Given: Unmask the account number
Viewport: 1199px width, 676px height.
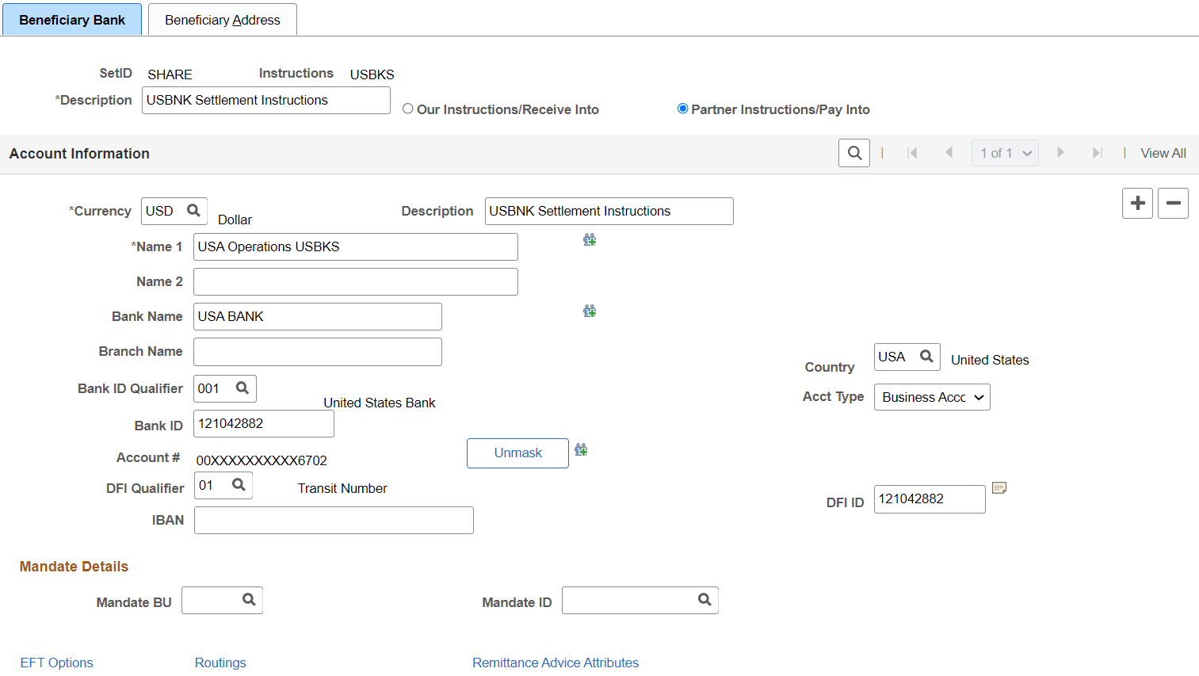Looking at the screenshot, I should click(x=517, y=453).
